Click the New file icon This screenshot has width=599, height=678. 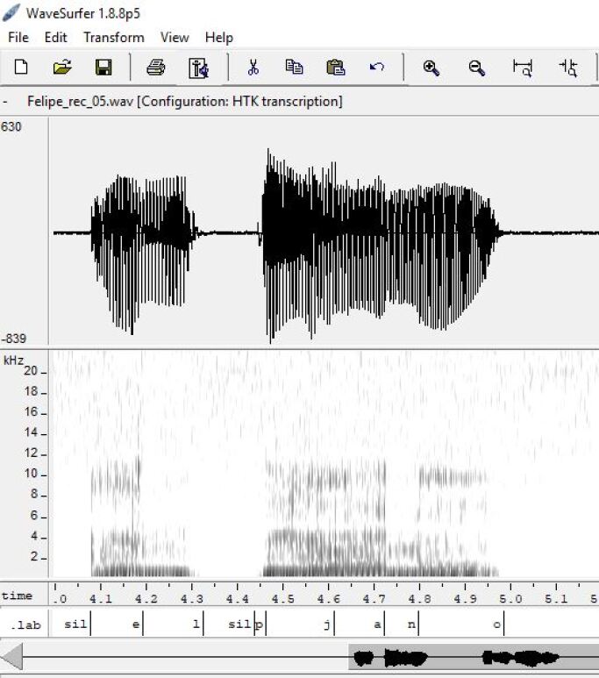click(x=21, y=68)
